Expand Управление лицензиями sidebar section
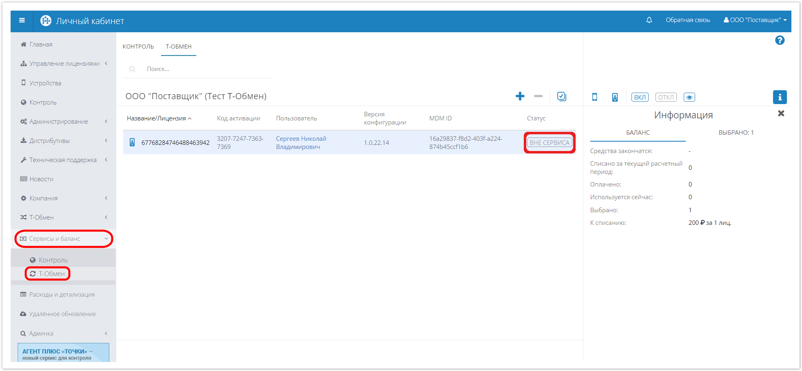 coord(64,64)
